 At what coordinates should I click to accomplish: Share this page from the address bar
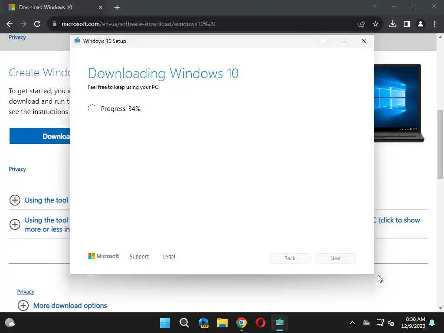click(x=361, y=24)
